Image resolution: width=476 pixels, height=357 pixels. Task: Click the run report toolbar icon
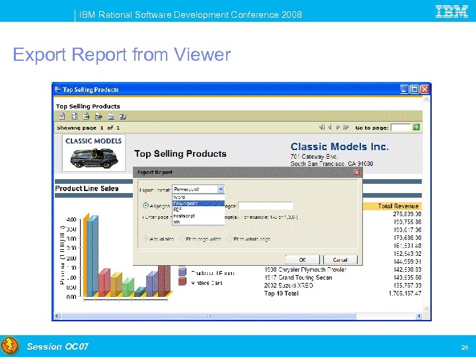(x=74, y=116)
